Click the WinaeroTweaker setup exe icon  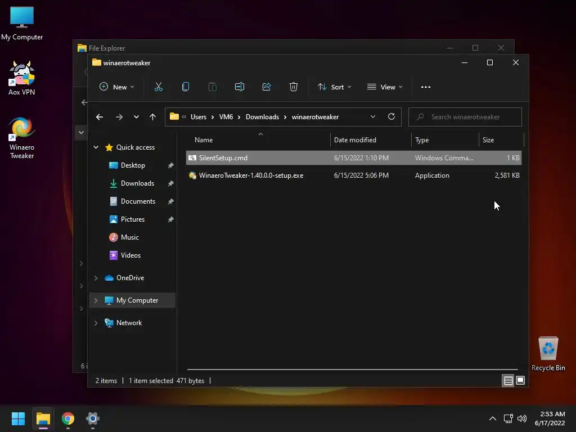pyautogui.click(x=192, y=175)
